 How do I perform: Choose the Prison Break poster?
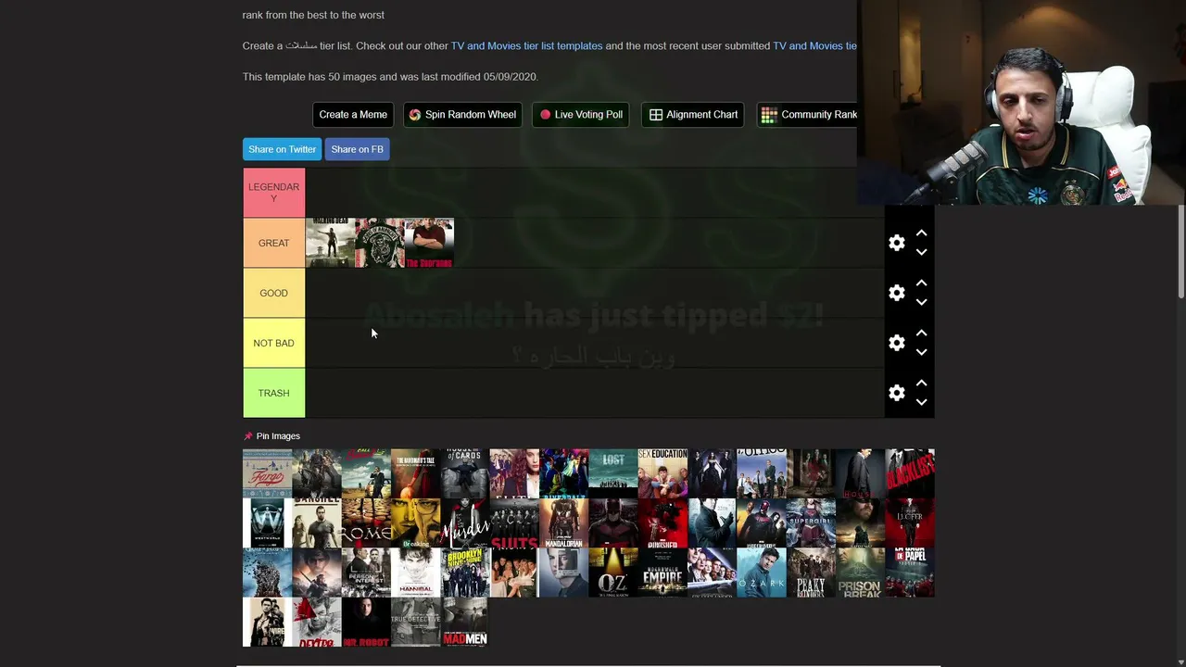pyautogui.click(x=860, y=573)
